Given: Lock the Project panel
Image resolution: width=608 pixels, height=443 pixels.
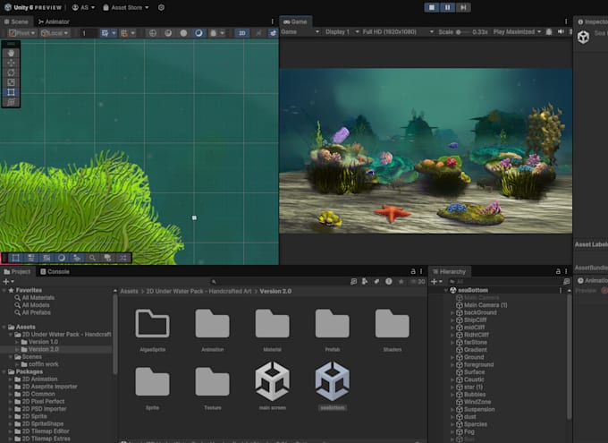Looking at the screenshot, I should tap(413, 271).
